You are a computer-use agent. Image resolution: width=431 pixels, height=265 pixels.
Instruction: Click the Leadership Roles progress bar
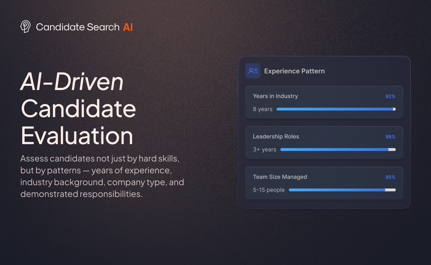[x=338, y=150]
